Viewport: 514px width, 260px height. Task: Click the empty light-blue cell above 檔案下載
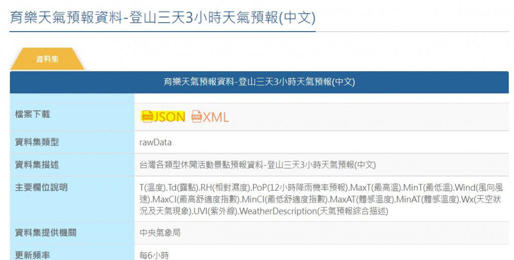(x=72, y=98)
